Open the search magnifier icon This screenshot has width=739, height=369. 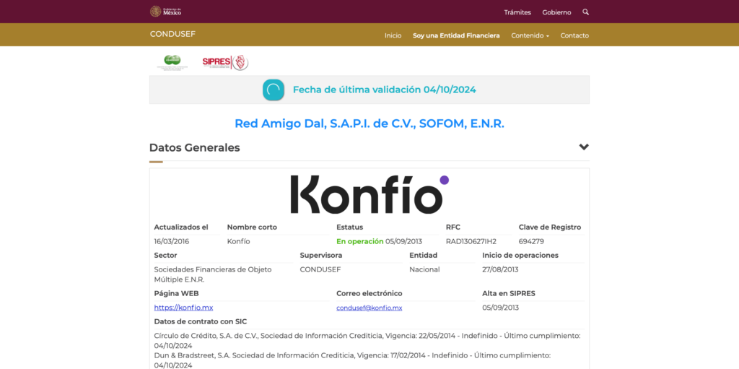pyautogui.click(x=585, y=12)
